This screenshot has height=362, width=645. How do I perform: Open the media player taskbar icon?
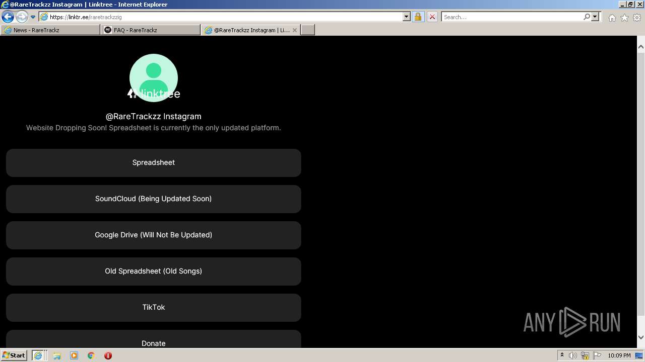pos(74,355)
